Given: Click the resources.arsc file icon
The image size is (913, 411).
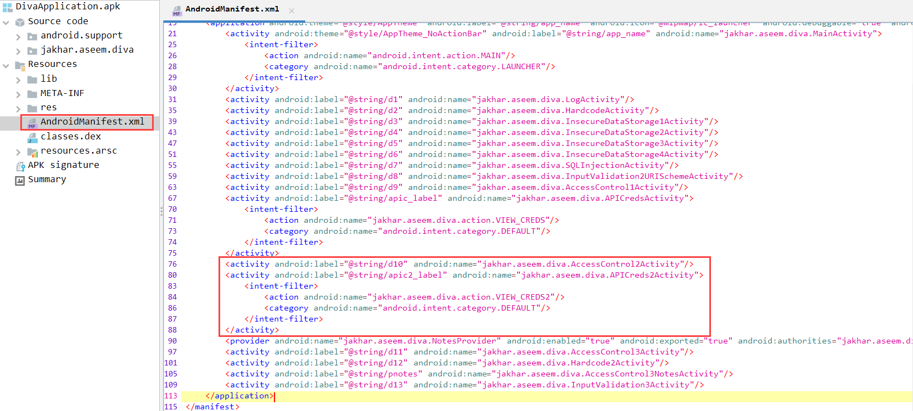Looking at the screenshot, I should tap(32, 152).
